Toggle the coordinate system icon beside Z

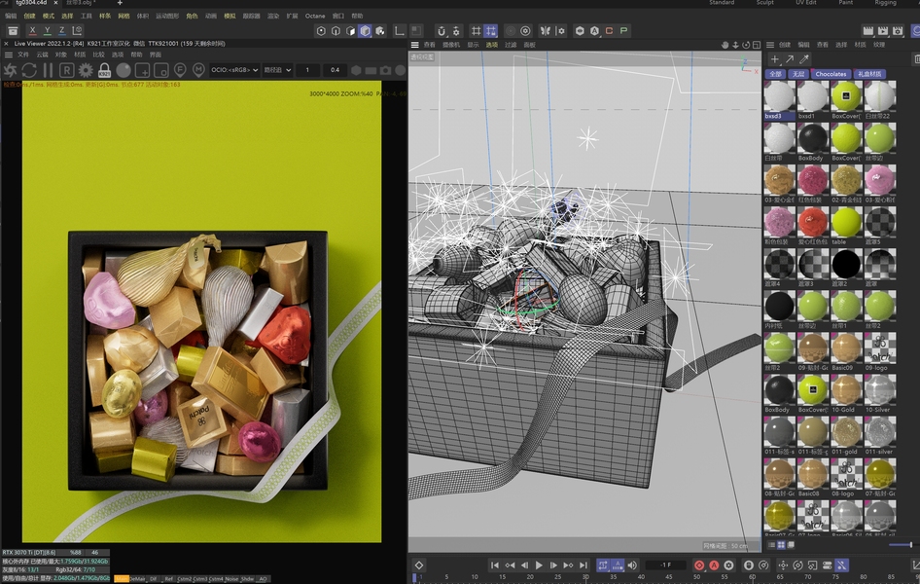pos(77,30)
